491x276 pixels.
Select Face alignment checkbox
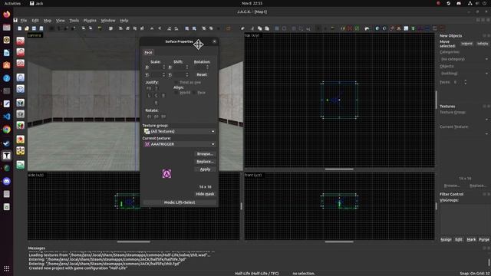pos(194,93)
